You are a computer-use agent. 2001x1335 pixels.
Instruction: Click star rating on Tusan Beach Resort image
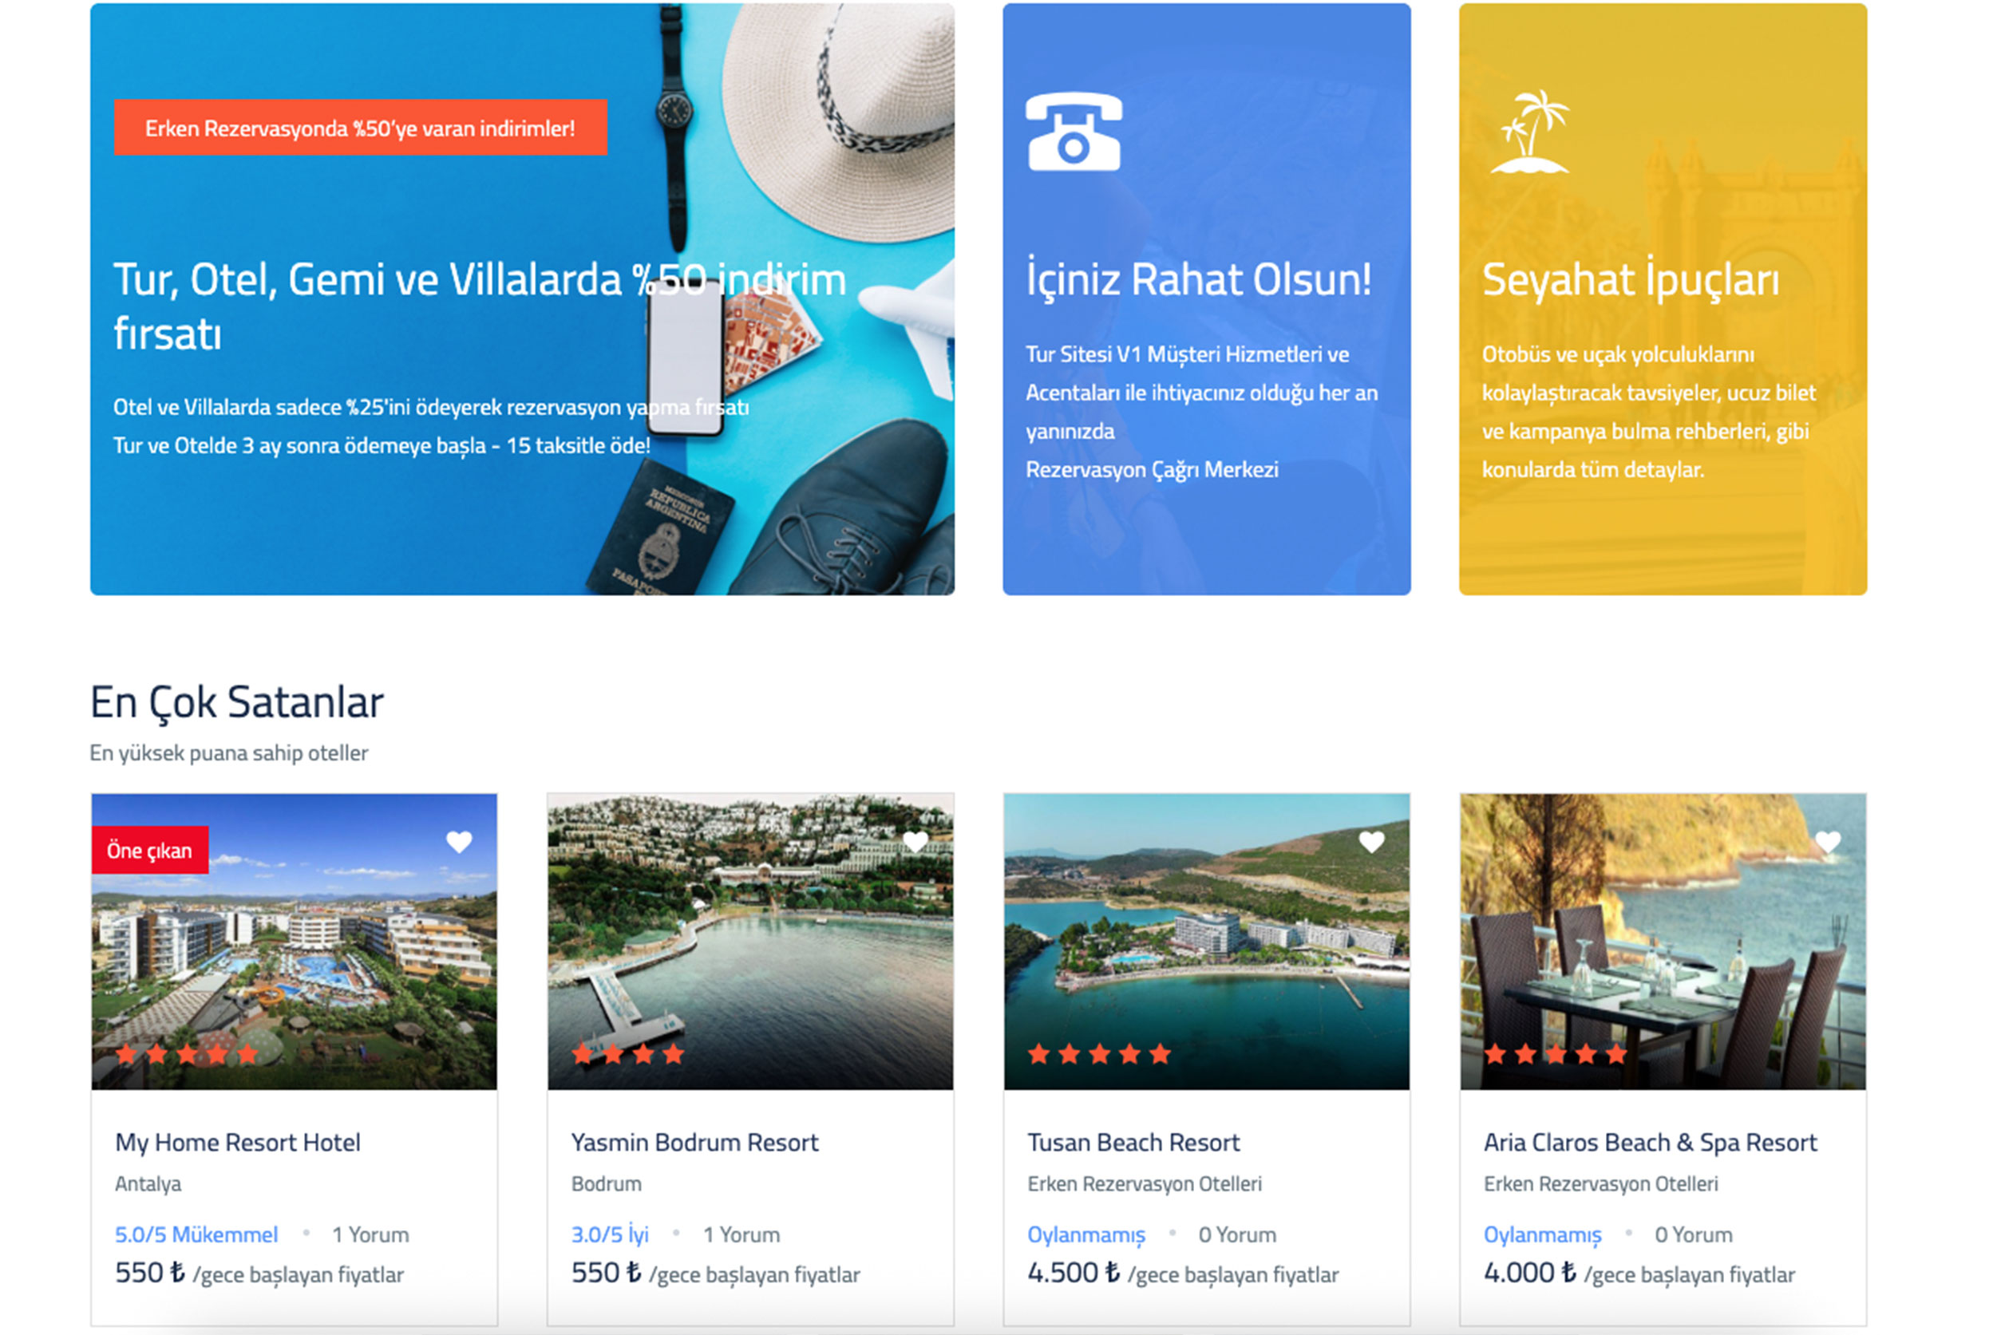[1099, 1054]
